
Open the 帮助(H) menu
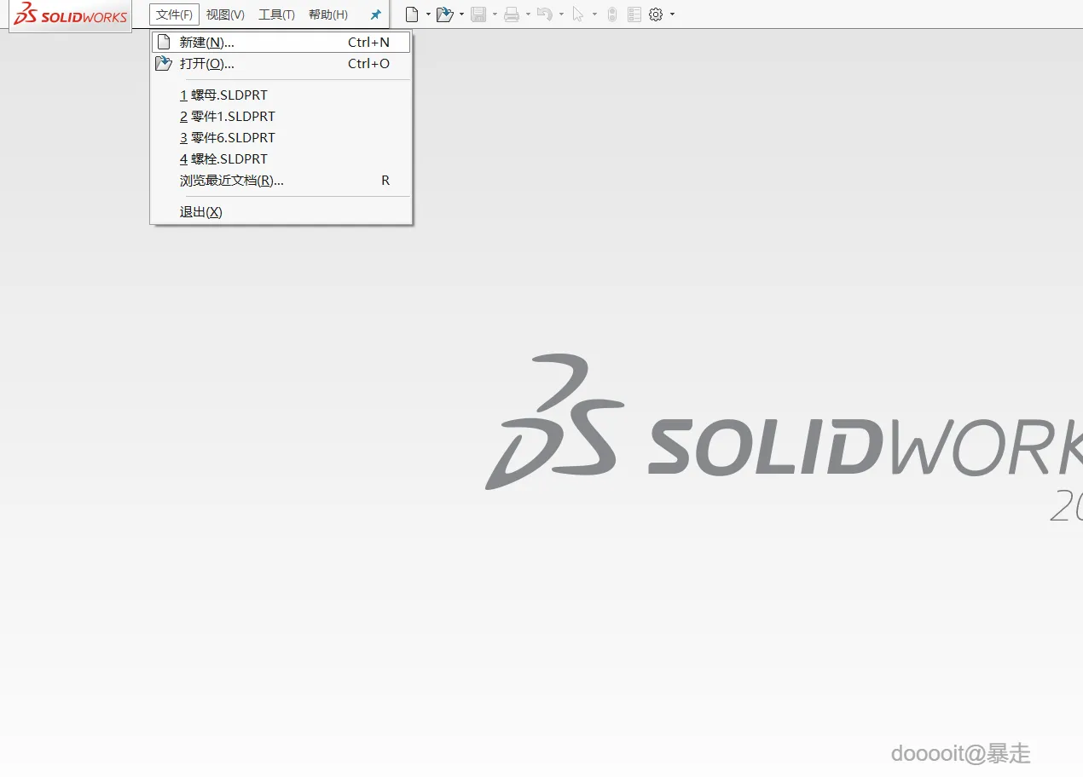point(328,14)
